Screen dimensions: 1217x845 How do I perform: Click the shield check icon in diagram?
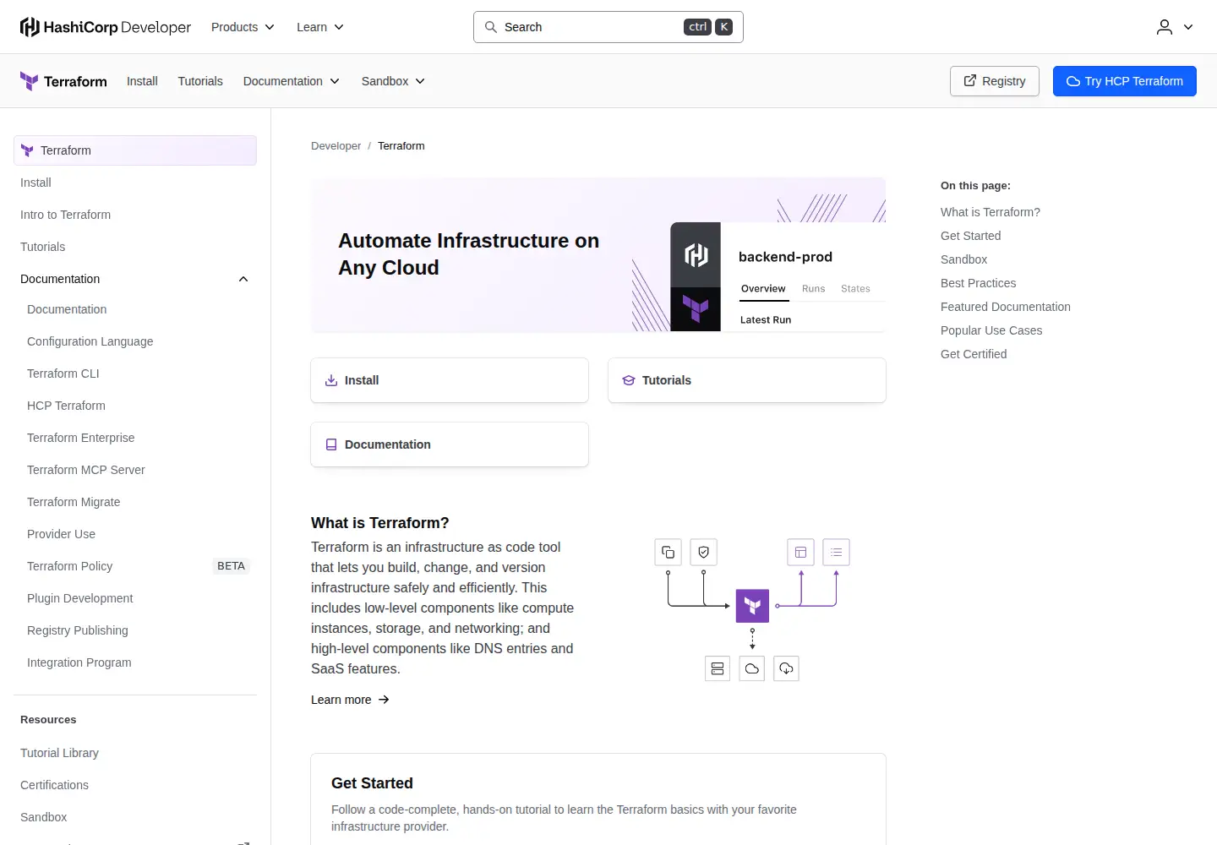point(703,552)
